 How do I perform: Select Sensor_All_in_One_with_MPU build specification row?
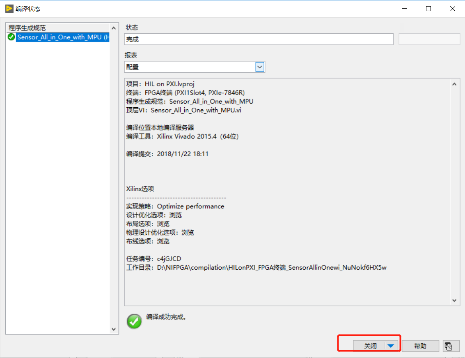tap(63, 37)
